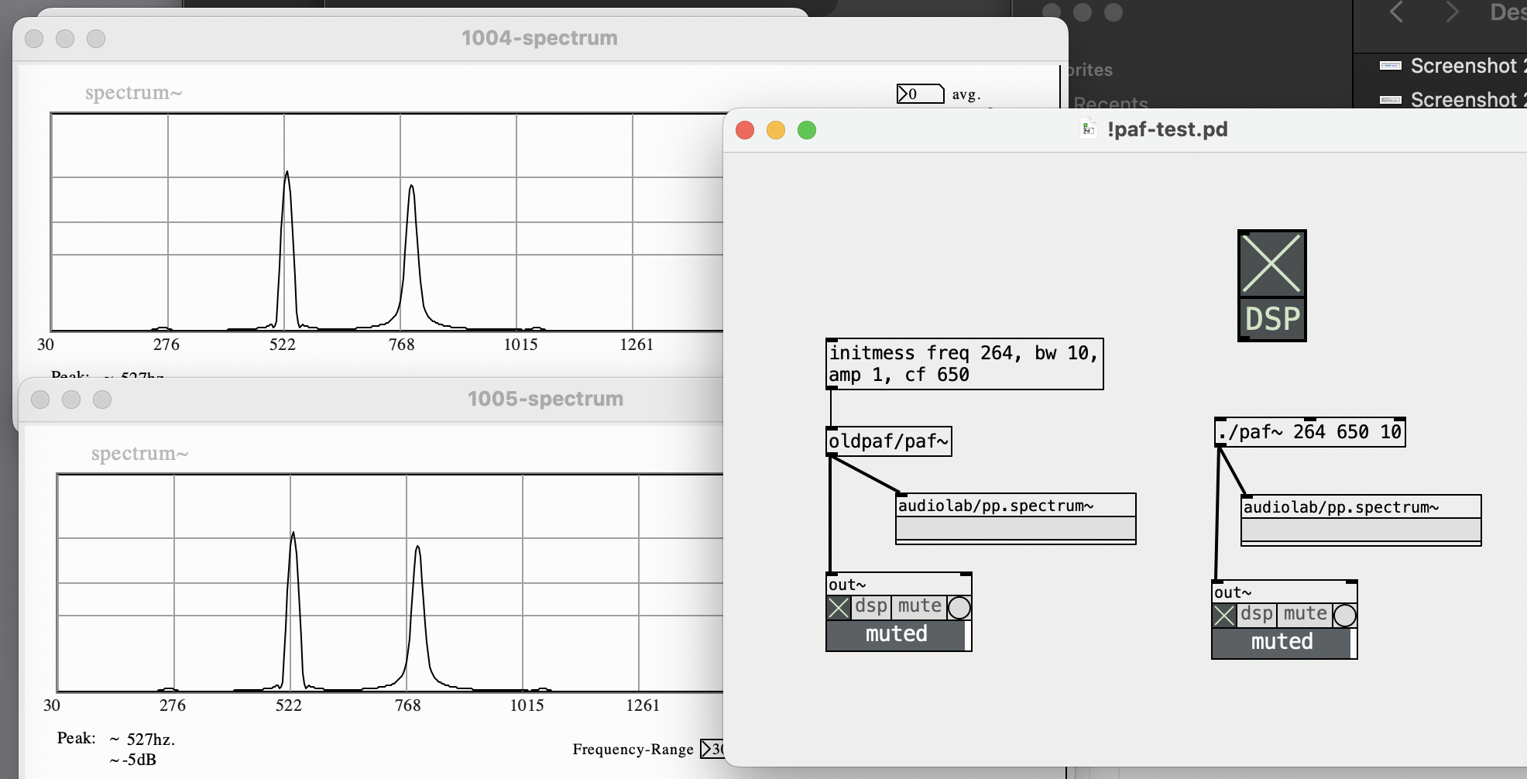Screen dimensions: 1527x779
Task: Click the muted indicator under left out~
Action: point(896,634)
